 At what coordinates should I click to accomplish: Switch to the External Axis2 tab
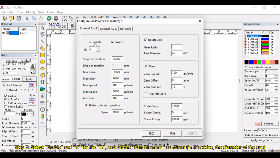(108, 29)
